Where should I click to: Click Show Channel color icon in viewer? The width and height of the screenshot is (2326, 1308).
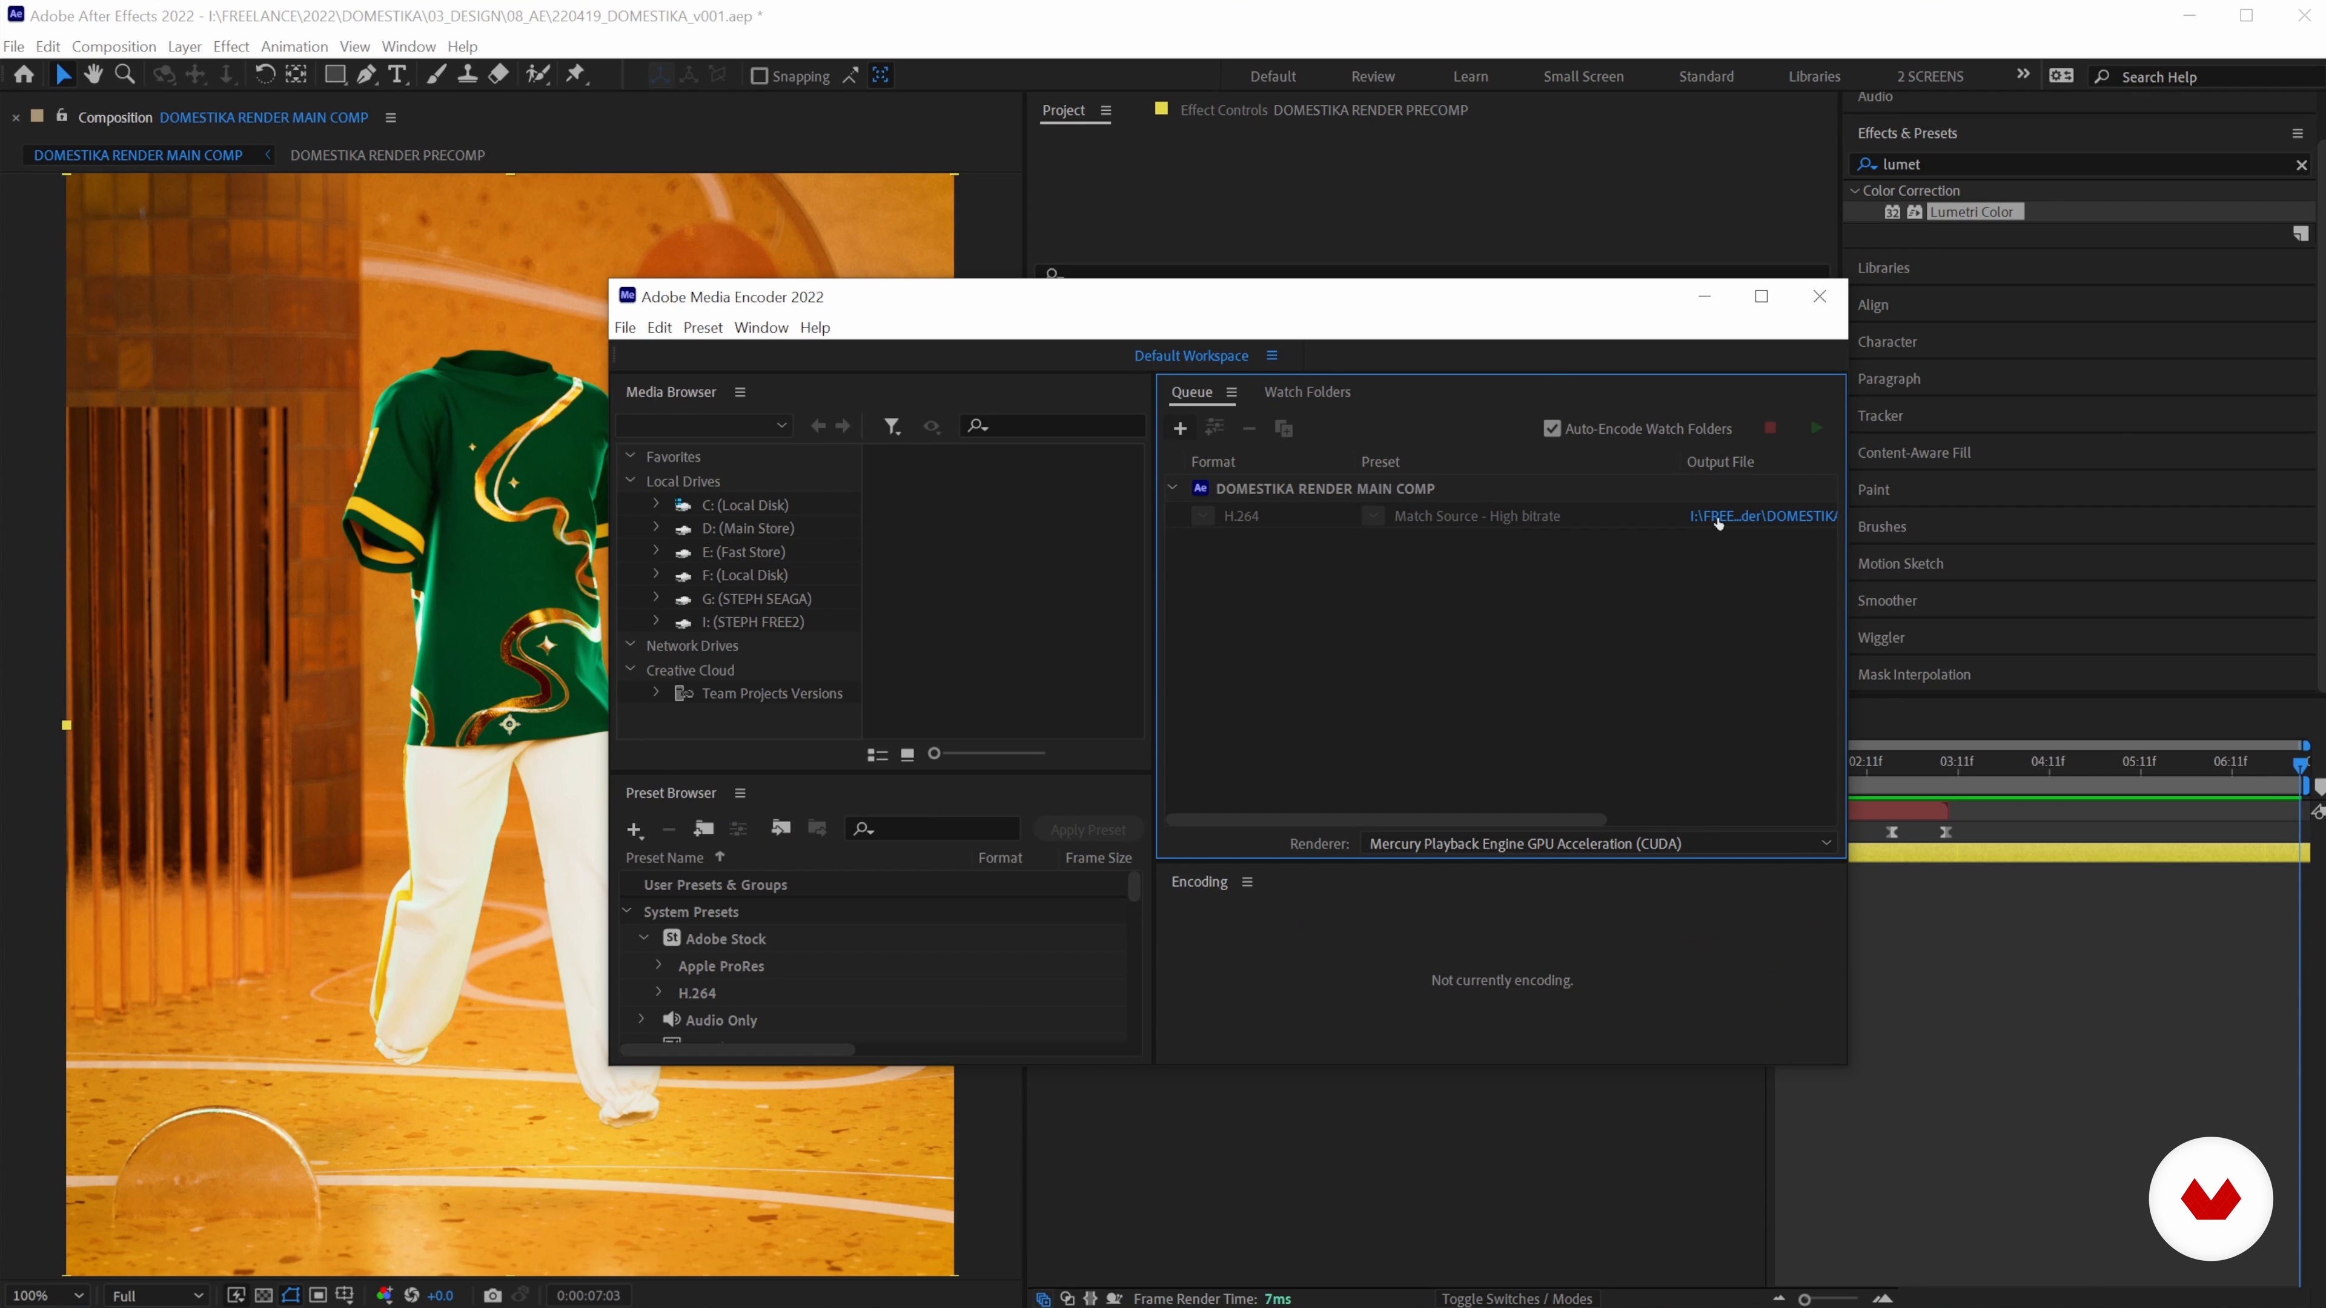[385, 1295]
